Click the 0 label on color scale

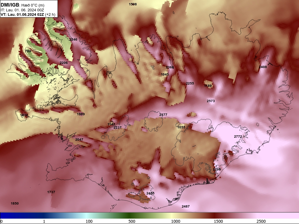tap(2, 221)
